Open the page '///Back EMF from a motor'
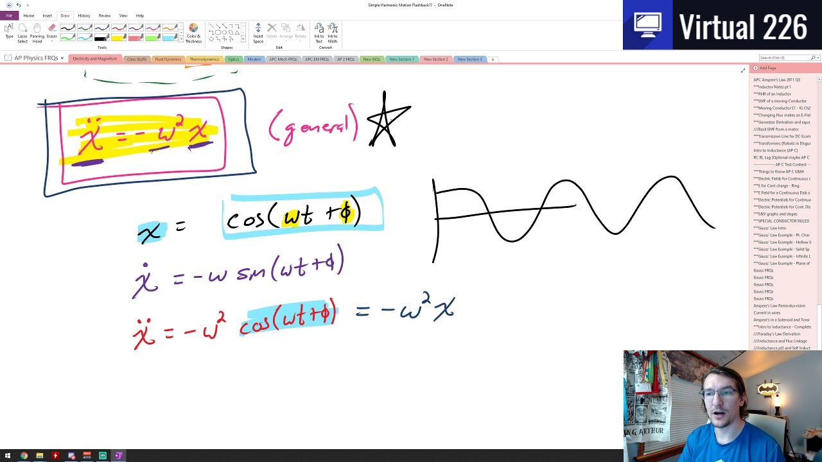822x462 pixels. (x=776, y=129)
